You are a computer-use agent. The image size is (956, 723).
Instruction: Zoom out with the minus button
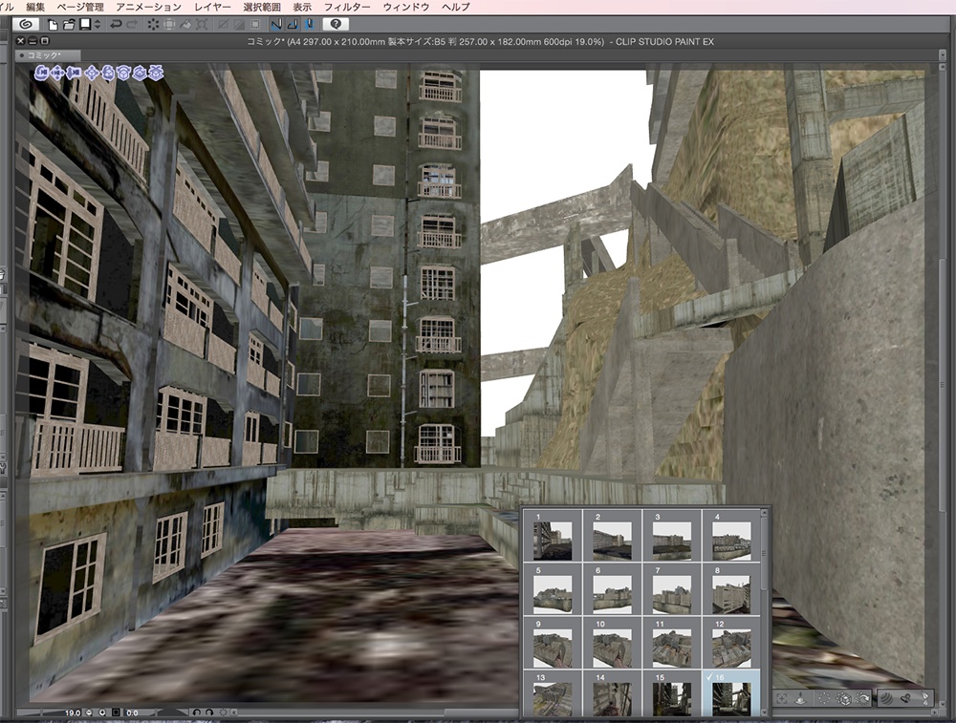pos(89,712)
